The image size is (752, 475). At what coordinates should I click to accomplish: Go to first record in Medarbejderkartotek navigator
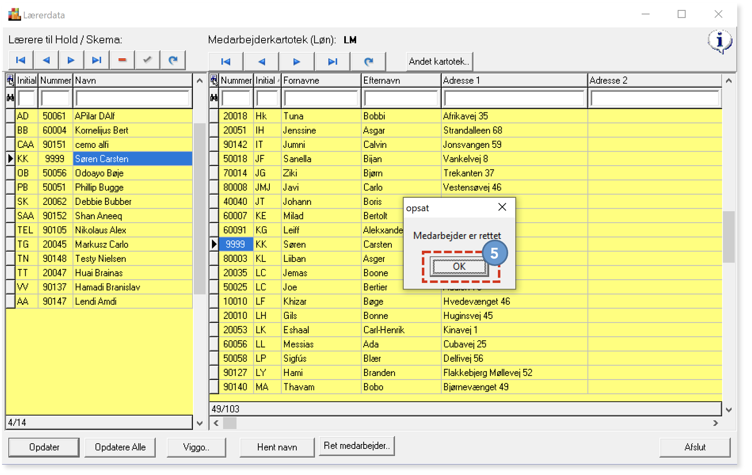(226, 62)
